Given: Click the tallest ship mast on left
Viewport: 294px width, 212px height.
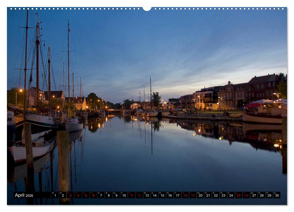Looking at the screenshot, I should (x=38, y=61).
